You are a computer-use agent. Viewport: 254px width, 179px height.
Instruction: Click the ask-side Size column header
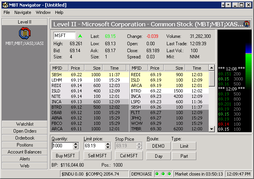pos(175,68)
